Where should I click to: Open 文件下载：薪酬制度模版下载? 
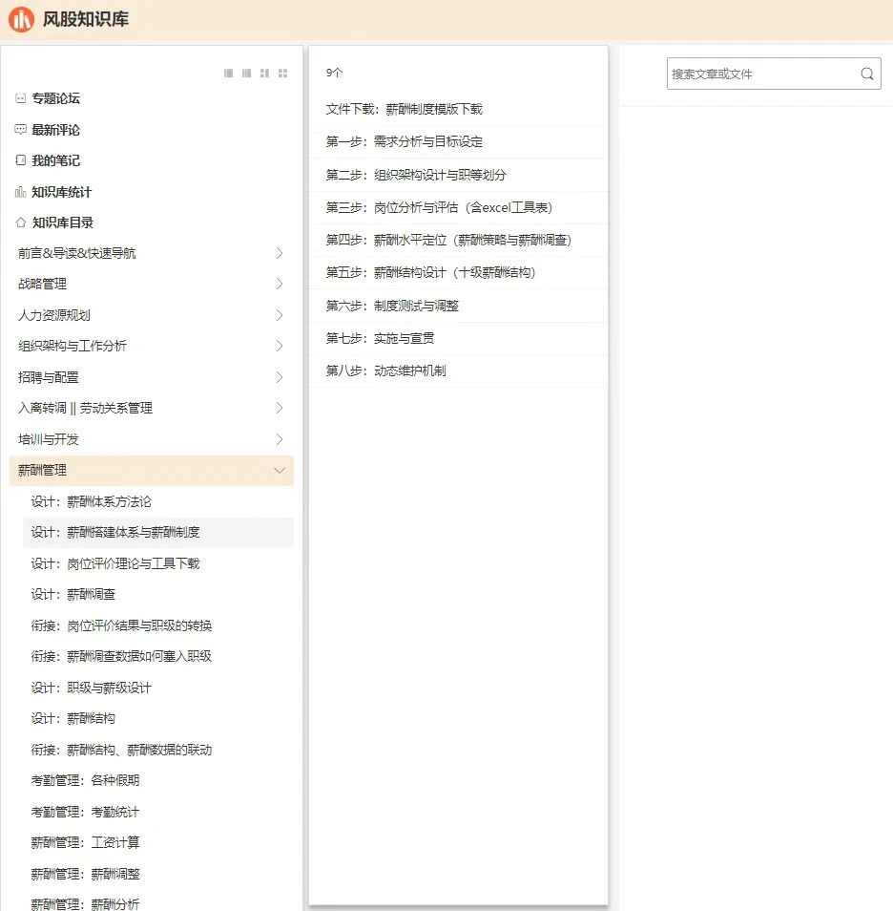coord(405,109)
